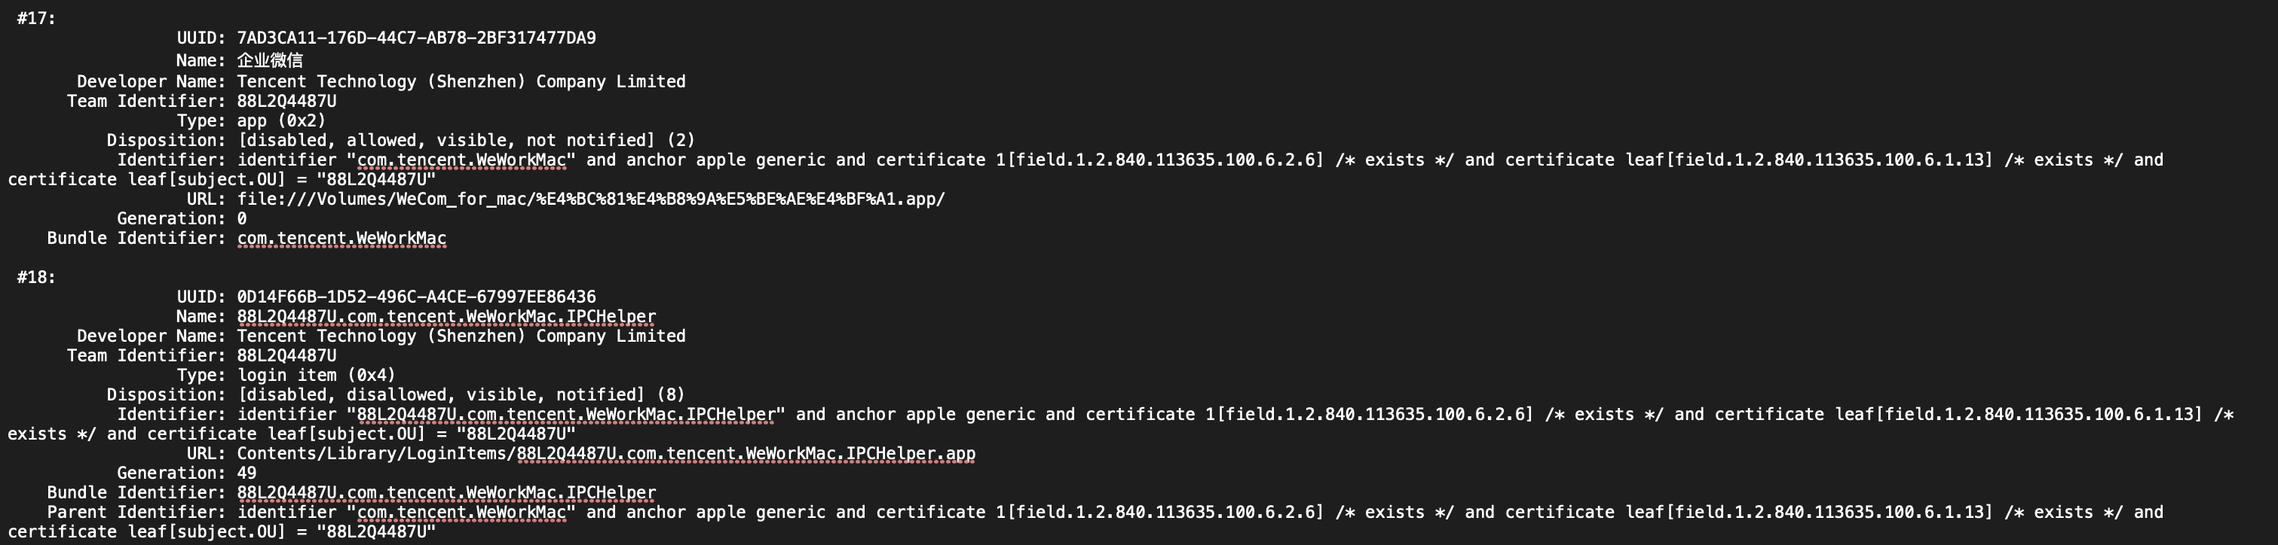Click the #18 entry header
The width and height of the screenshot is (2278, 545).
[36, 277]
